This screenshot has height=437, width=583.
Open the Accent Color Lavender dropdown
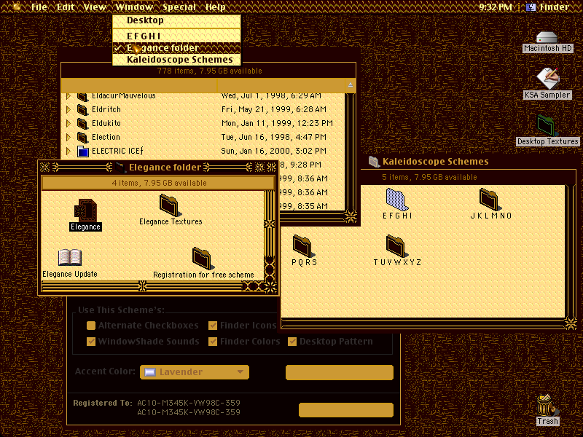pos(195,372)
